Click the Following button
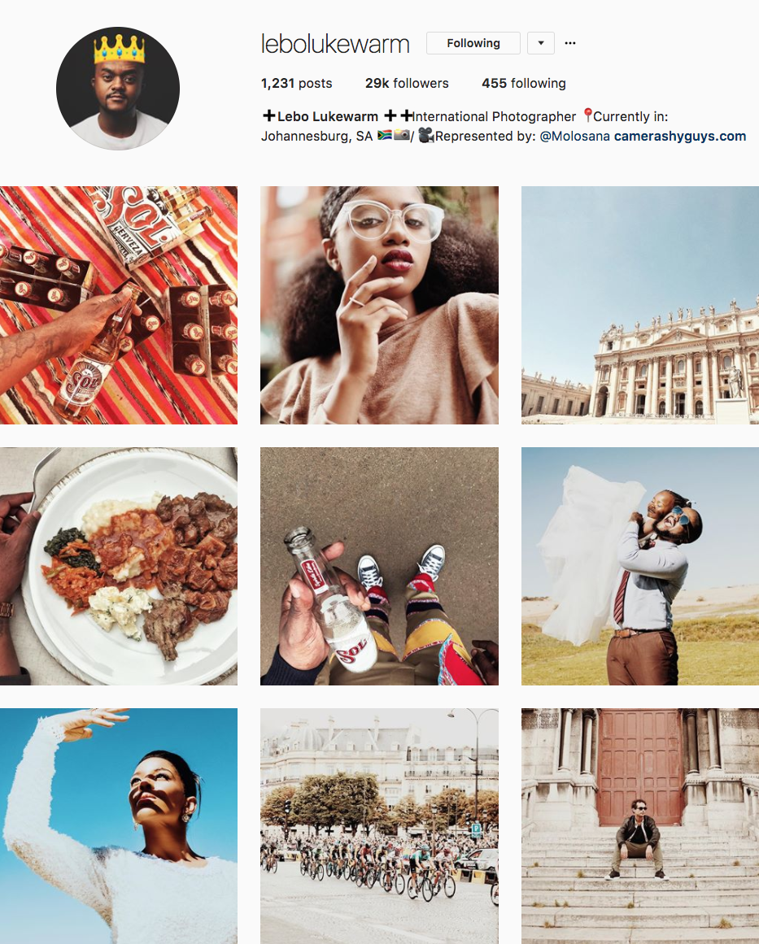This screenshot has width=759, height=944. (x=473, y=43)
